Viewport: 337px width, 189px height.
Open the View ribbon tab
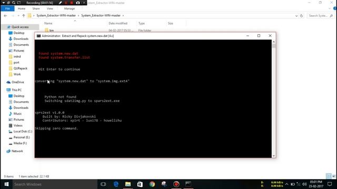pyautogui.click(x=49, y=8)
